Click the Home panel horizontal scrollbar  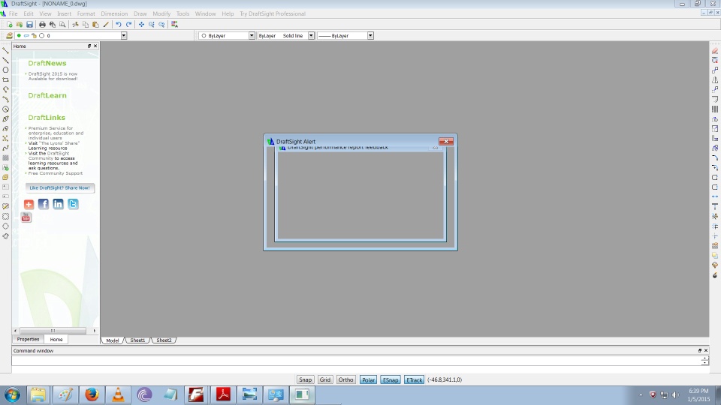coord(53,331)
